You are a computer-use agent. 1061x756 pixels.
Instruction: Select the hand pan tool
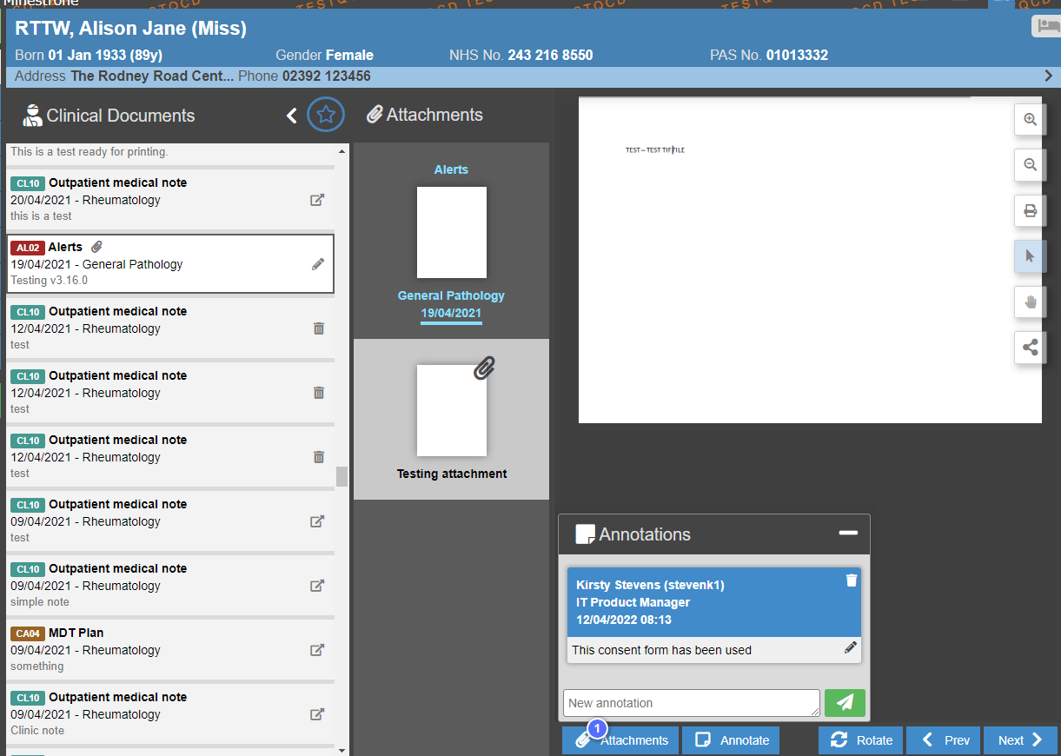tap(1030, 302)
